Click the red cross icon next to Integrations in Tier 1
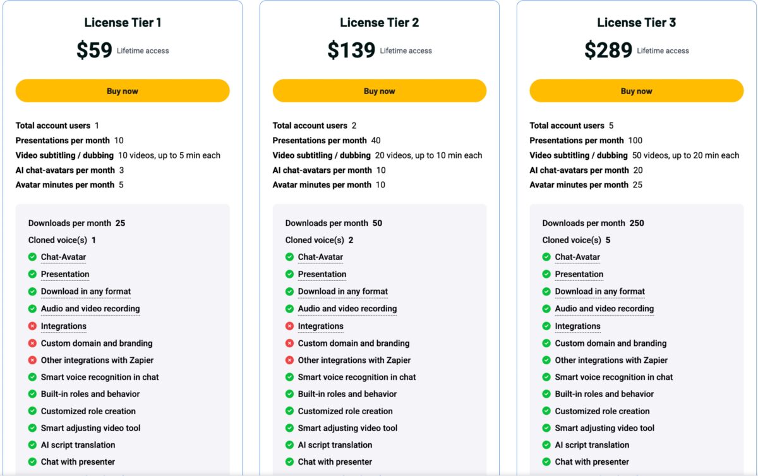Image resolution: width=758 pixels, height=476 pixels. pyautogui.click(x=32, y=326)
